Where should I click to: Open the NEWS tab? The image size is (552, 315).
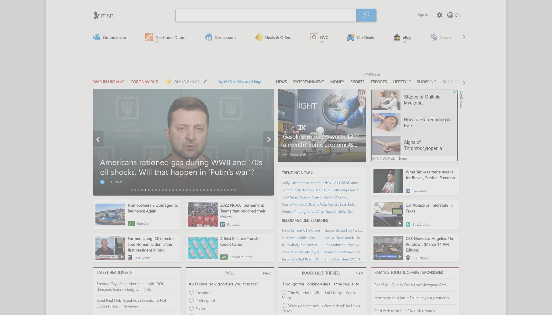click(x=281, y=82)
